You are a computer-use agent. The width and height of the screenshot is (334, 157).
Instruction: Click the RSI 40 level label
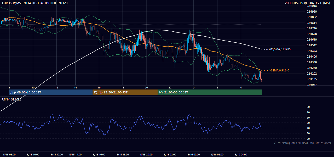(x=308, y=128)
